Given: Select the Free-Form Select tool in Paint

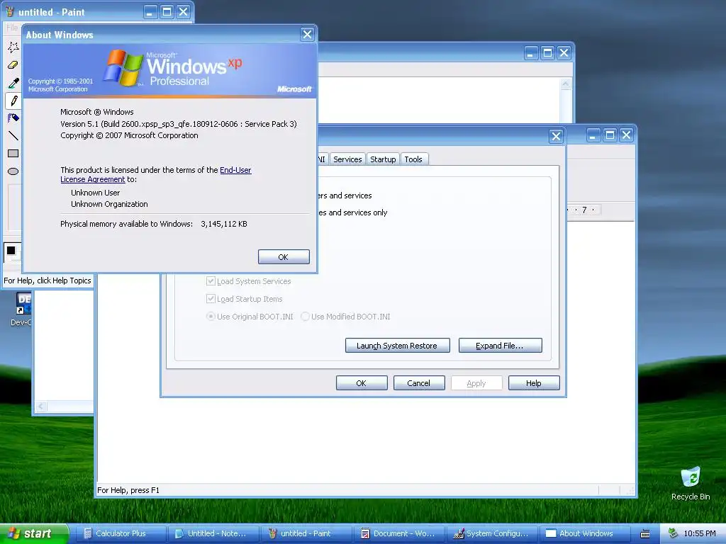Looking at the screenshot, I should pyautogui.click(x=13, y=47).
